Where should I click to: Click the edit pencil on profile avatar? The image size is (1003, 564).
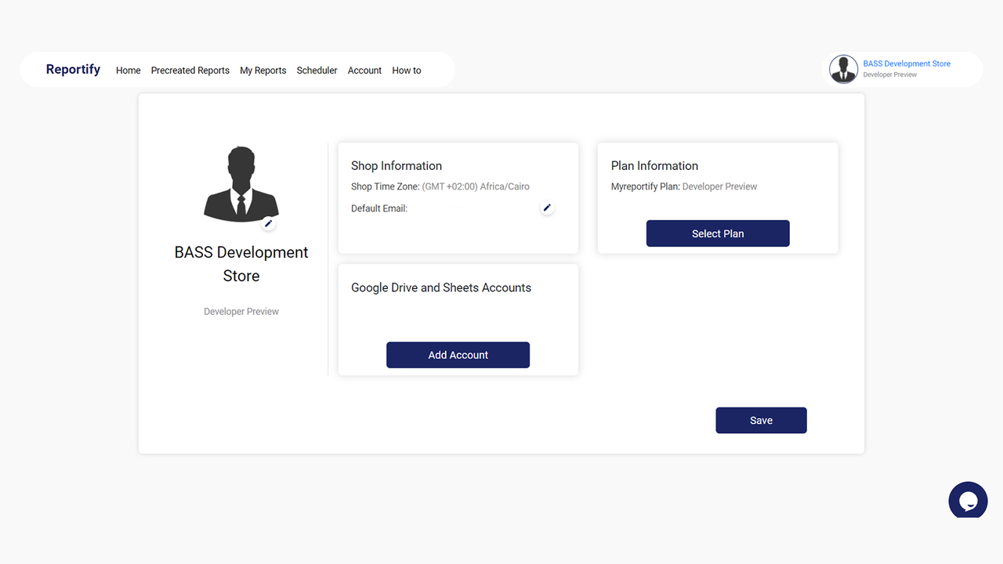[269, 223]
